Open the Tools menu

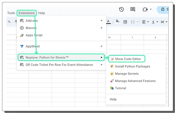point(11,13)
